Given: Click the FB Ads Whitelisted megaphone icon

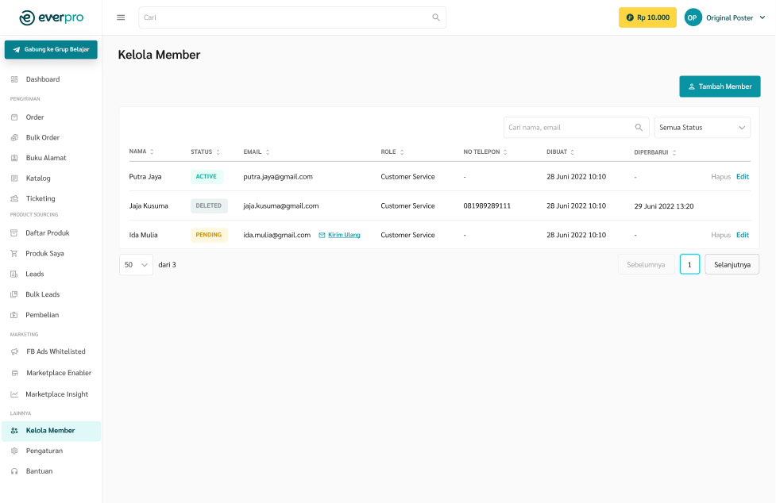Looking at the screenshot, I should coord(14,351).
